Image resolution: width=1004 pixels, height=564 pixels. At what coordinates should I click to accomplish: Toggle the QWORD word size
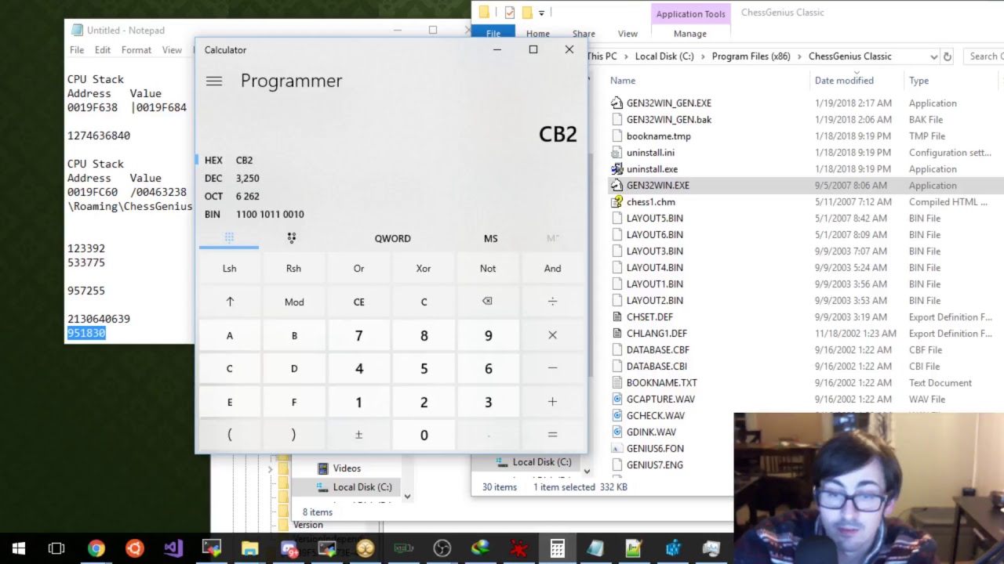coord(392,238)
